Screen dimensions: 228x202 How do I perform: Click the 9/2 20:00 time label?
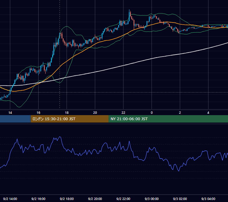pyautogui.click(x=95, y=199)
